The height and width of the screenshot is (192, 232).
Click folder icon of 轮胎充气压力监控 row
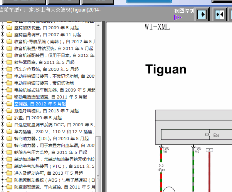(9, 152)
